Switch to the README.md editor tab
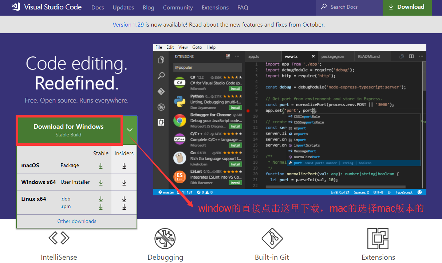Image resolution: width=442 pixels, height=263 pixels. (x=369, y=56)
